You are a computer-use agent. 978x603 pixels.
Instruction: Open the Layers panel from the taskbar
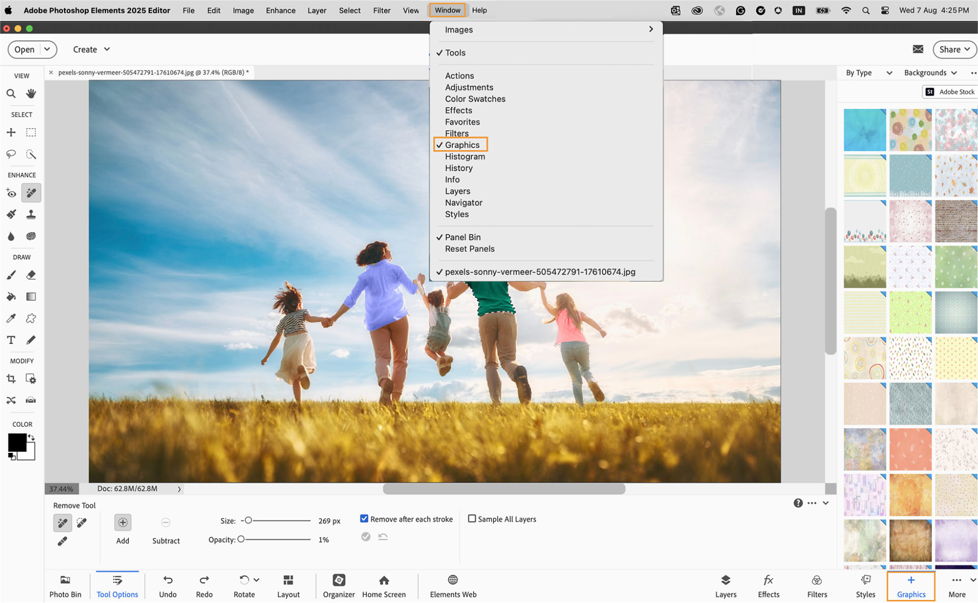click(725, 585)
